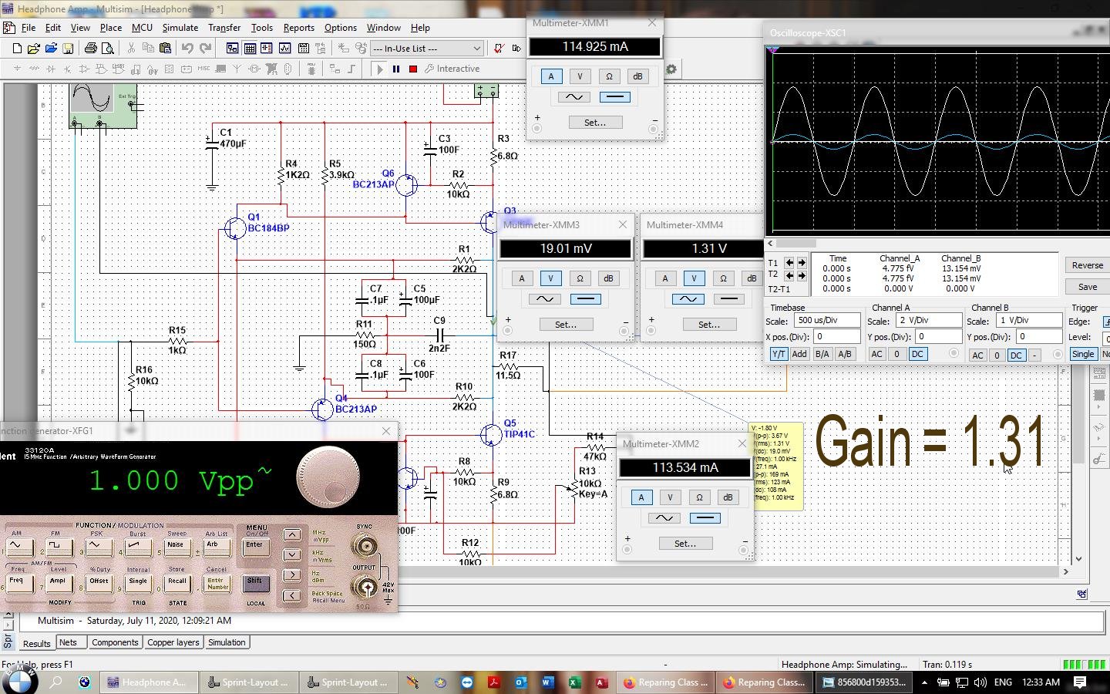Click the Print icon in the toolbar

tap(90, 48)
